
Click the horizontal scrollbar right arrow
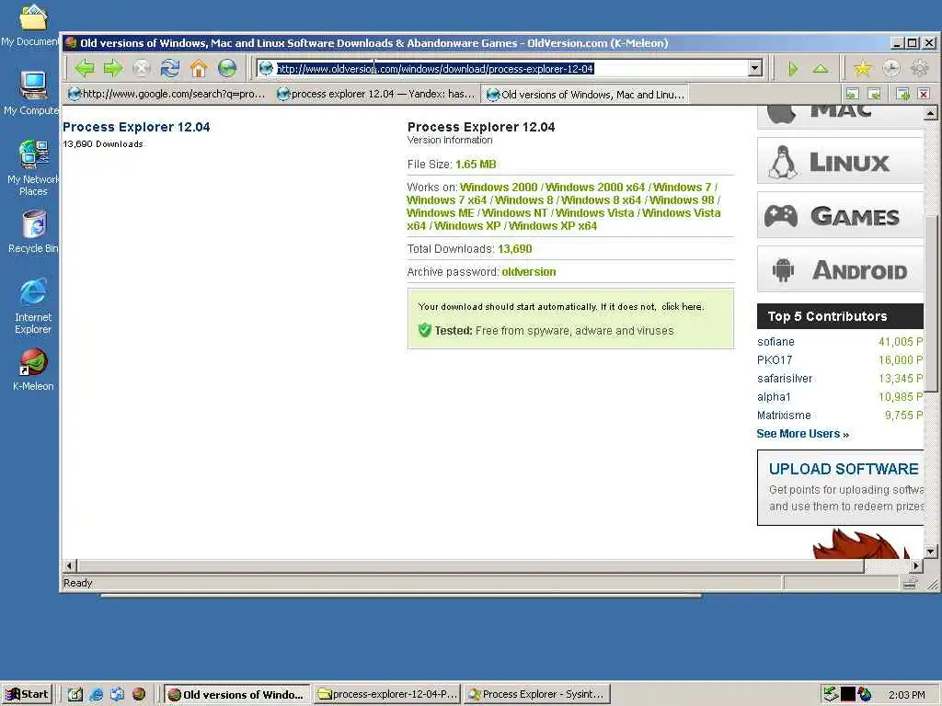pos(916,565)
